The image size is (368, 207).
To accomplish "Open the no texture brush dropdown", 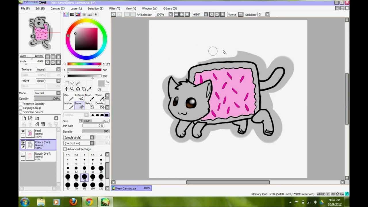I will pyautogui.click(x=92, y=143).
